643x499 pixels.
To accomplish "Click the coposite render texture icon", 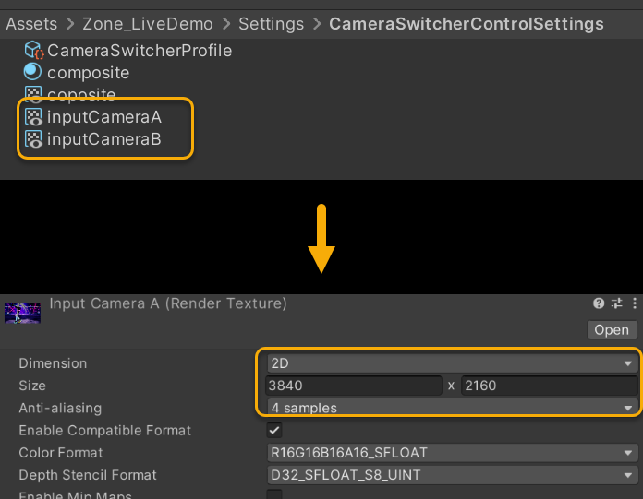I will pos(33,95).
